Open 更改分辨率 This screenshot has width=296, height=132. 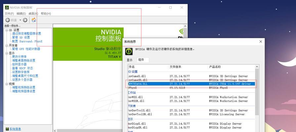pyautogui.click(x=20, y=56)
